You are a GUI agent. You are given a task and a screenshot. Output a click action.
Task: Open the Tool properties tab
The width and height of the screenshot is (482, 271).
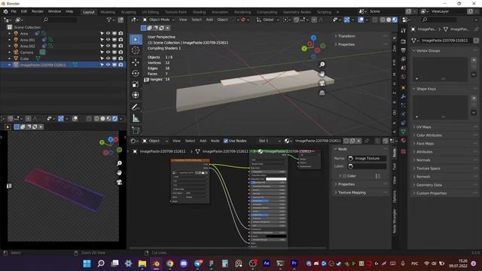coord(404,31)
